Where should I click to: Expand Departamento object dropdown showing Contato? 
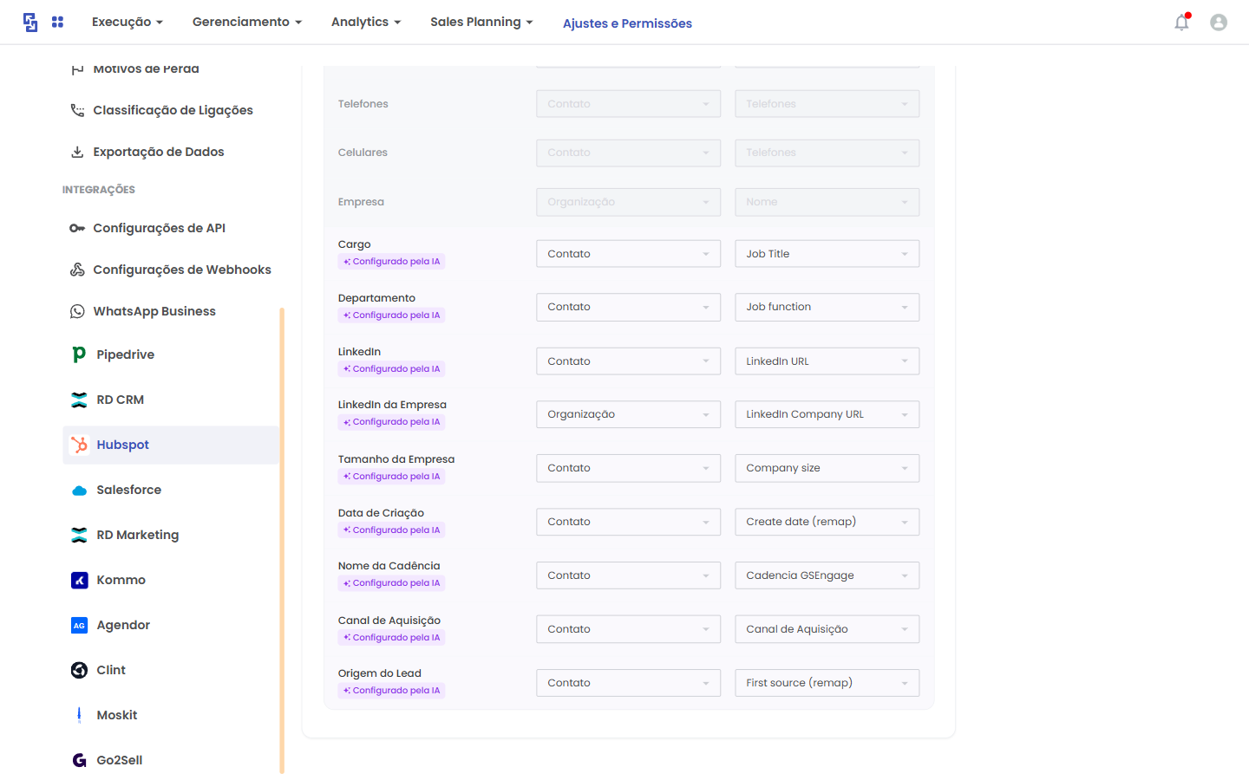[628, 307]
